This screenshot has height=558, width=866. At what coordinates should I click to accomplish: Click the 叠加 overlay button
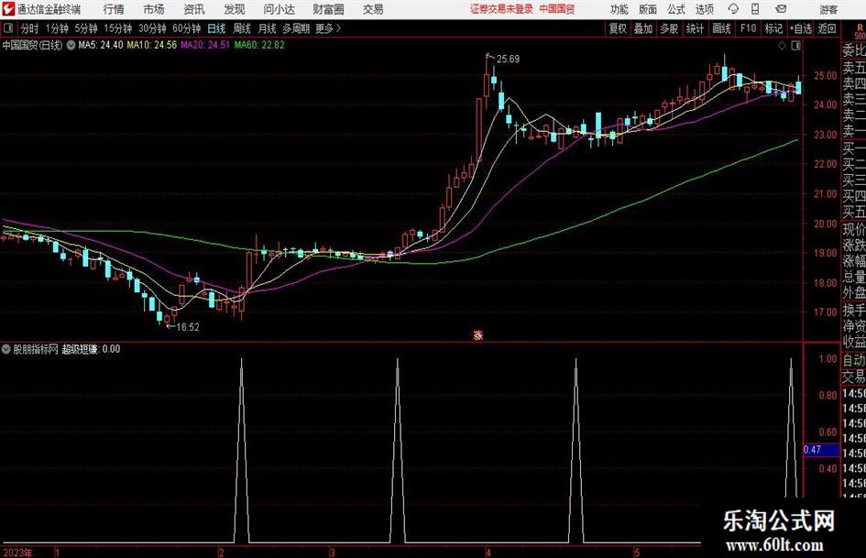tap(643, 28)
